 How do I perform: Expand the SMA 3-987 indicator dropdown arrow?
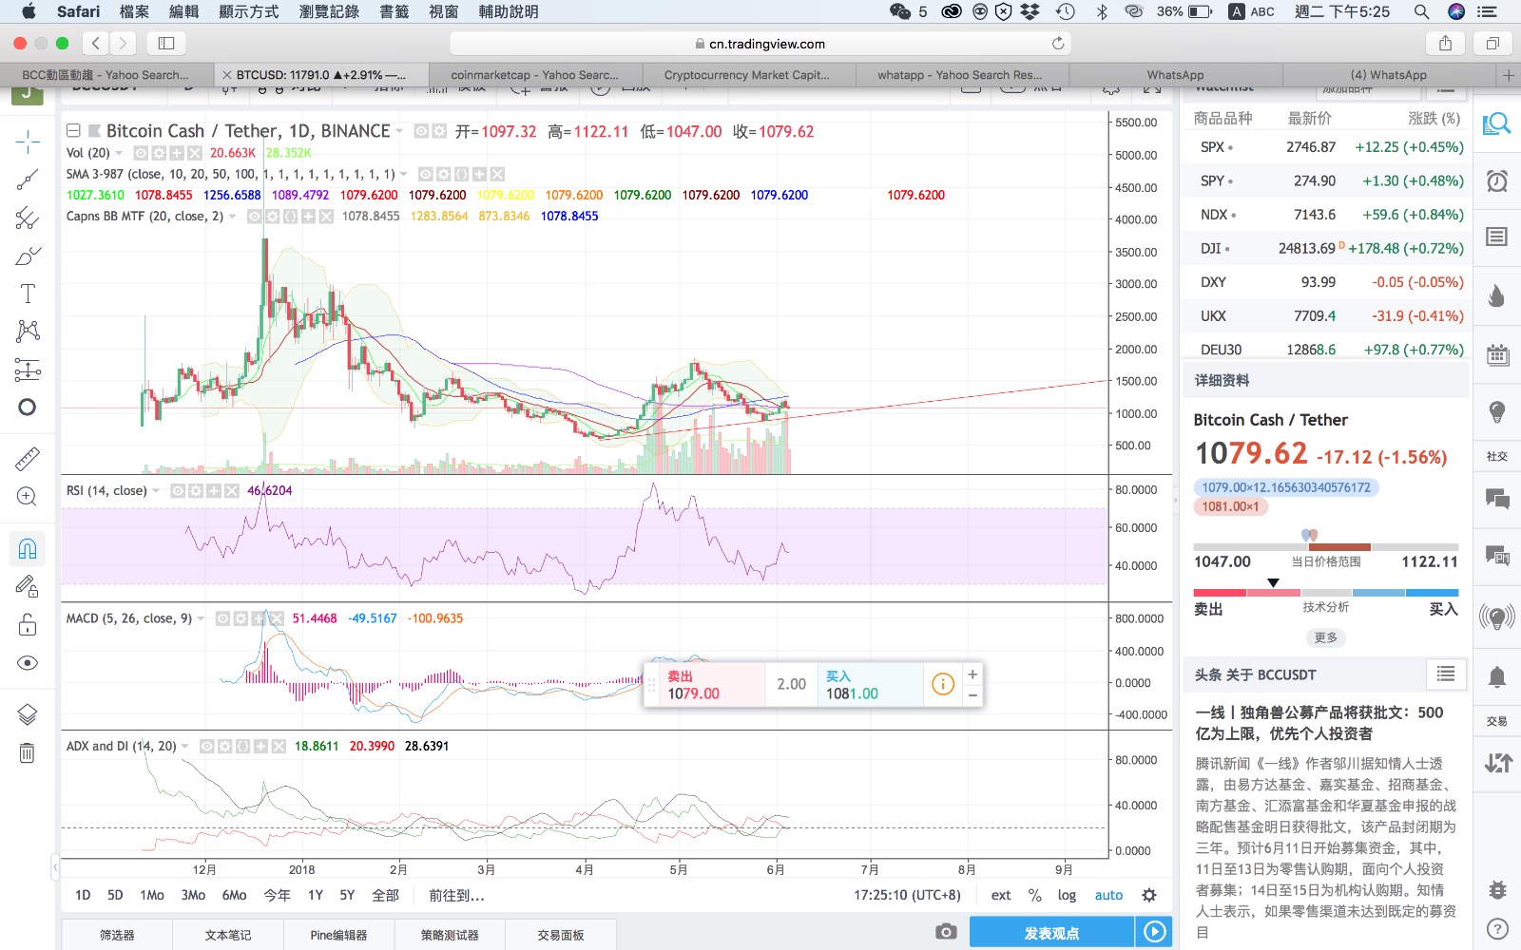tap(404, 175)
